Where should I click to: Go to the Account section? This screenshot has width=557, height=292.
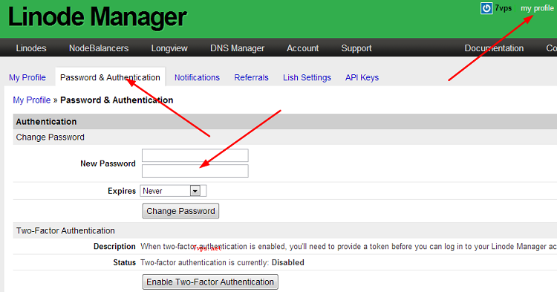(x=303, y=48)
